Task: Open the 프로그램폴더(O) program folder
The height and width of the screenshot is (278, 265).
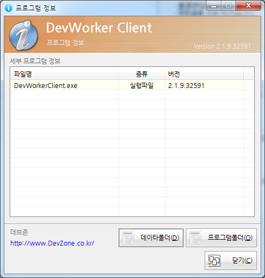Action: [221, 238]
